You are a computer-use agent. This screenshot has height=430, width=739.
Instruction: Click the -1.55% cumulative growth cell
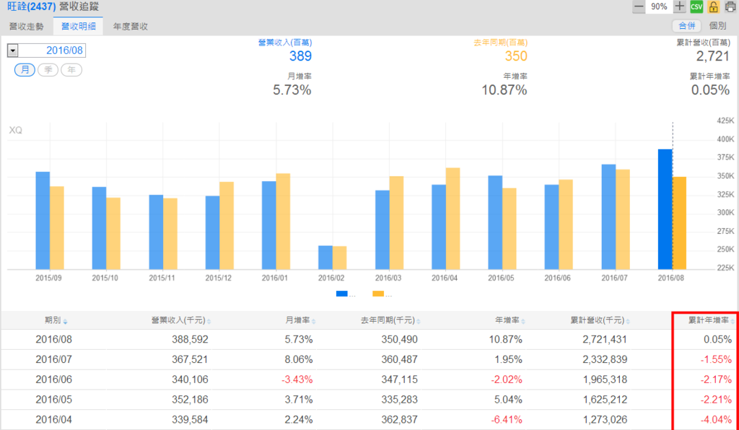tap(716, 360)
